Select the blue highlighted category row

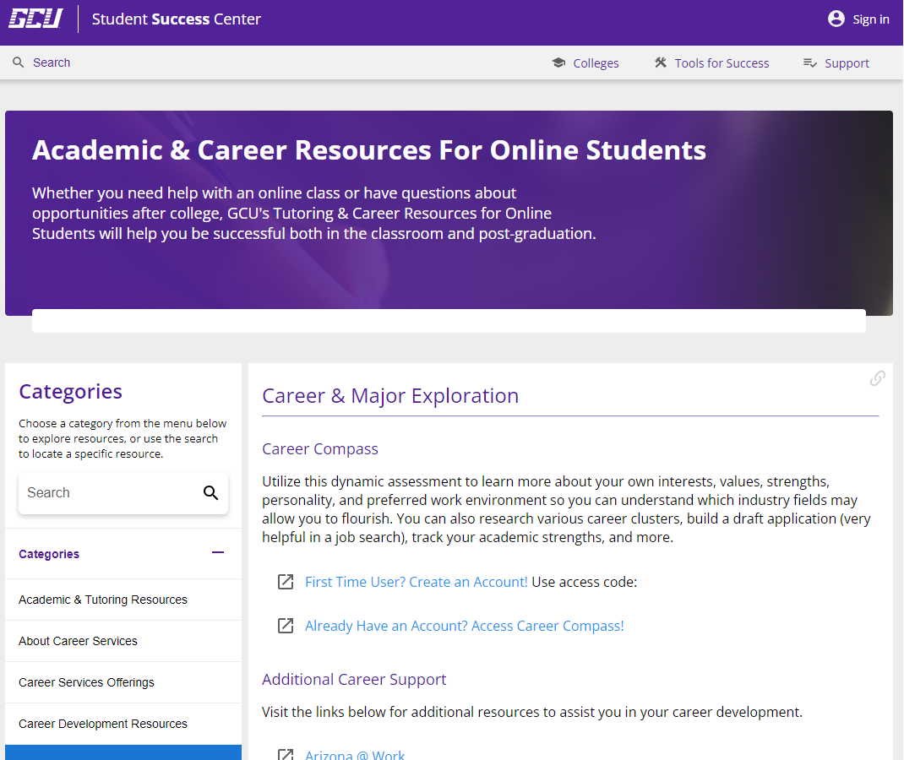[x=123, y=752]
